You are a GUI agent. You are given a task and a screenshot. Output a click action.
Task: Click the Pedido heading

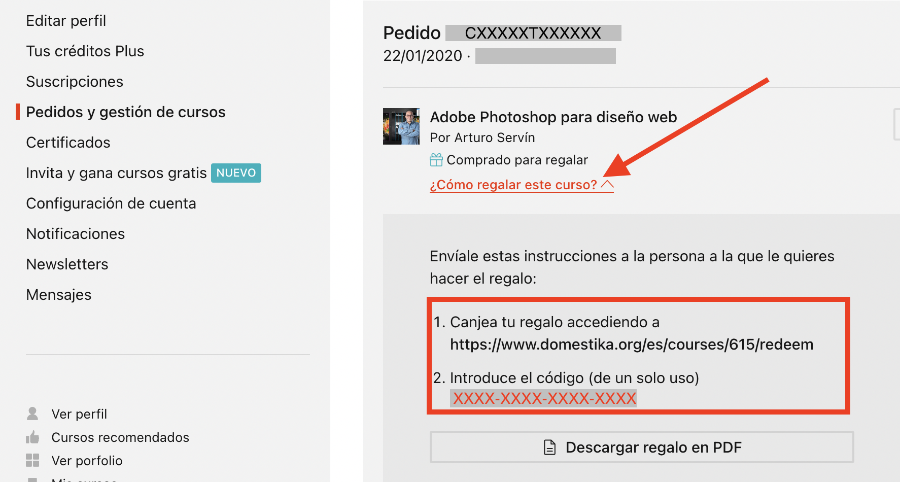tap(412, 33)
